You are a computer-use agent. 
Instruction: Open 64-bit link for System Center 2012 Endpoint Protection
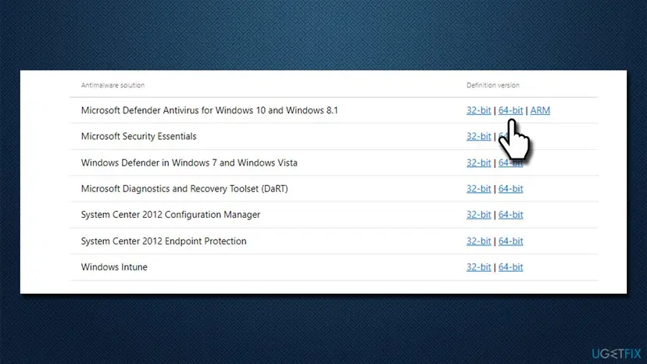[x=510, y=241]
